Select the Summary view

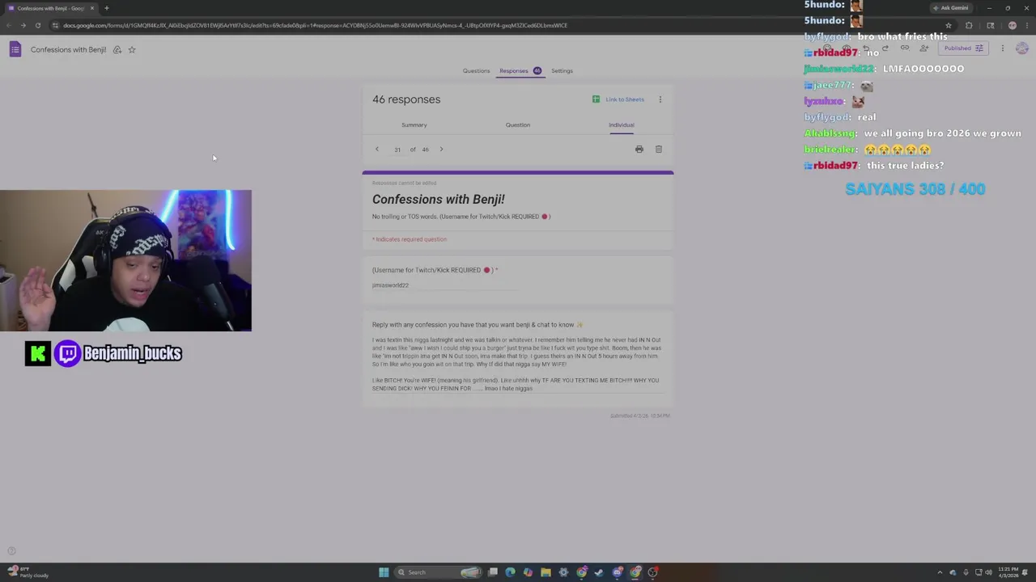coord(414,125)
